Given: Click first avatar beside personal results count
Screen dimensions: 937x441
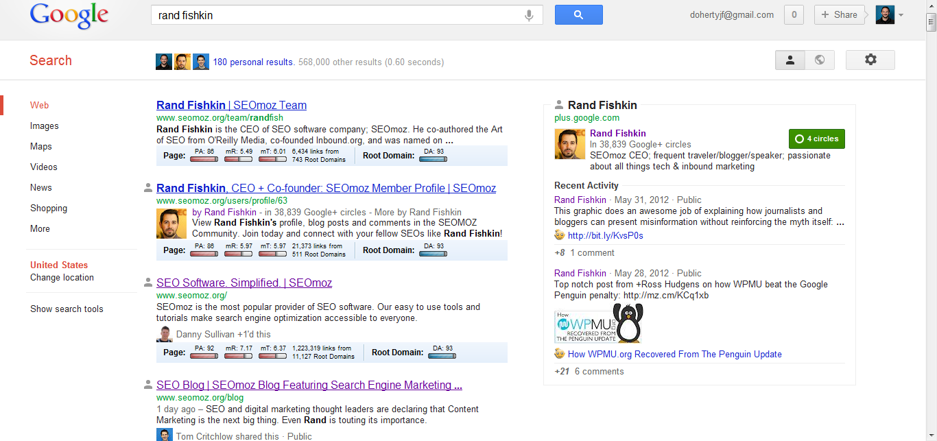Looking at the screenshot, I should point(164,62).
